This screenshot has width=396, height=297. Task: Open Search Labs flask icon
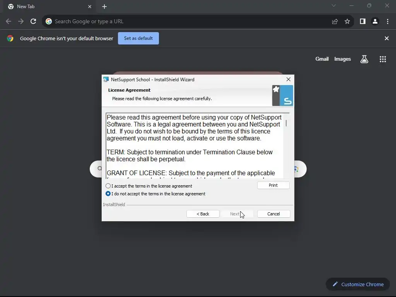(364, 59)
